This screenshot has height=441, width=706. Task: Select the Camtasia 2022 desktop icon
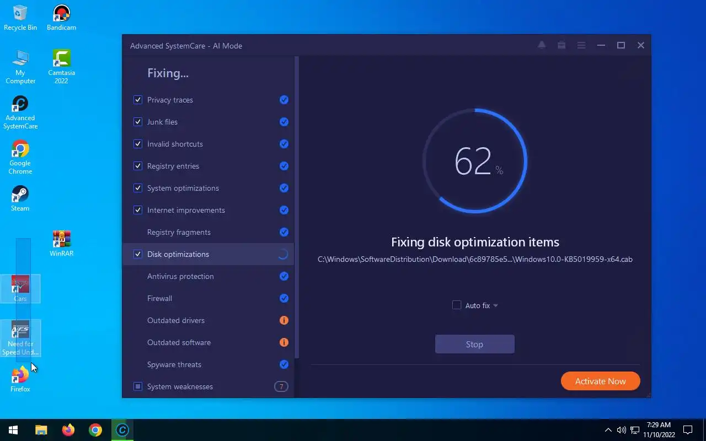(61, 67)
